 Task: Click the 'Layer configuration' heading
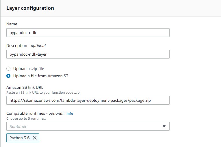click(x=30, y=8)
